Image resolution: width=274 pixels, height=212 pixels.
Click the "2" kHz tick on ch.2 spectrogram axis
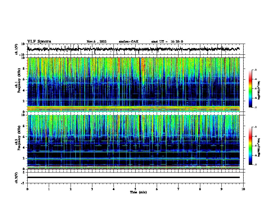[x=24, y=158]
